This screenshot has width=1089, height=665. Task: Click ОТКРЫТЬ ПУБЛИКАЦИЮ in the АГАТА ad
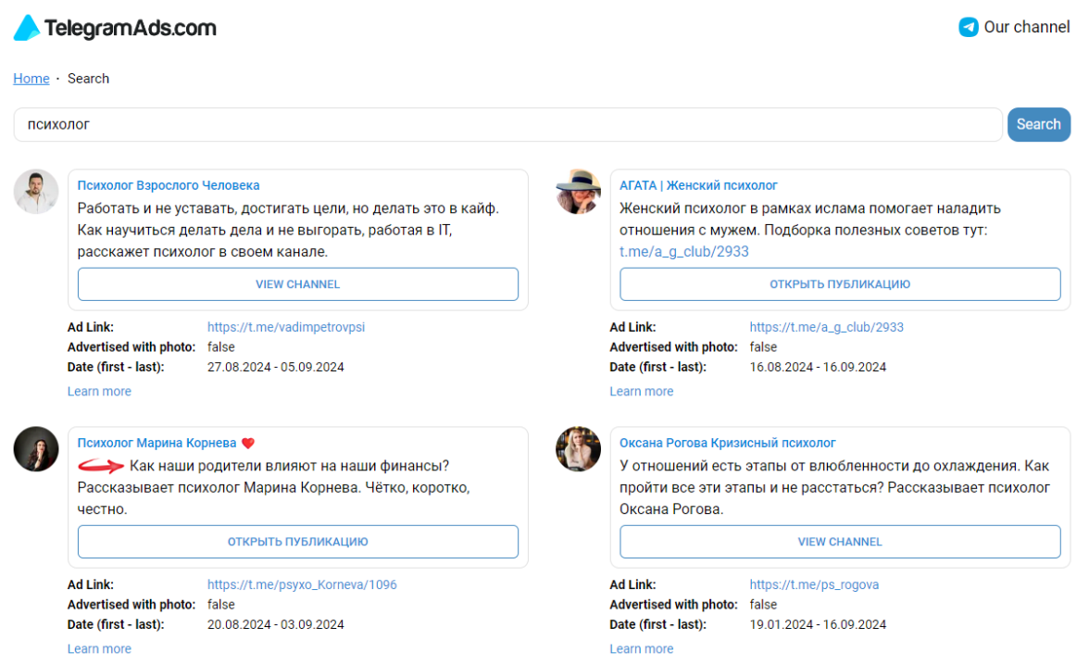[x=840, y=284]
